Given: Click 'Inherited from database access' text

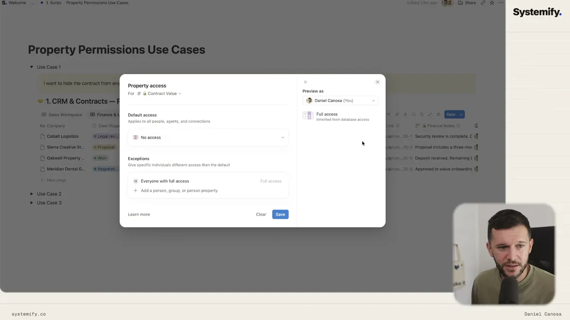Looking at the screenshot, I should [x=342, y=119].
